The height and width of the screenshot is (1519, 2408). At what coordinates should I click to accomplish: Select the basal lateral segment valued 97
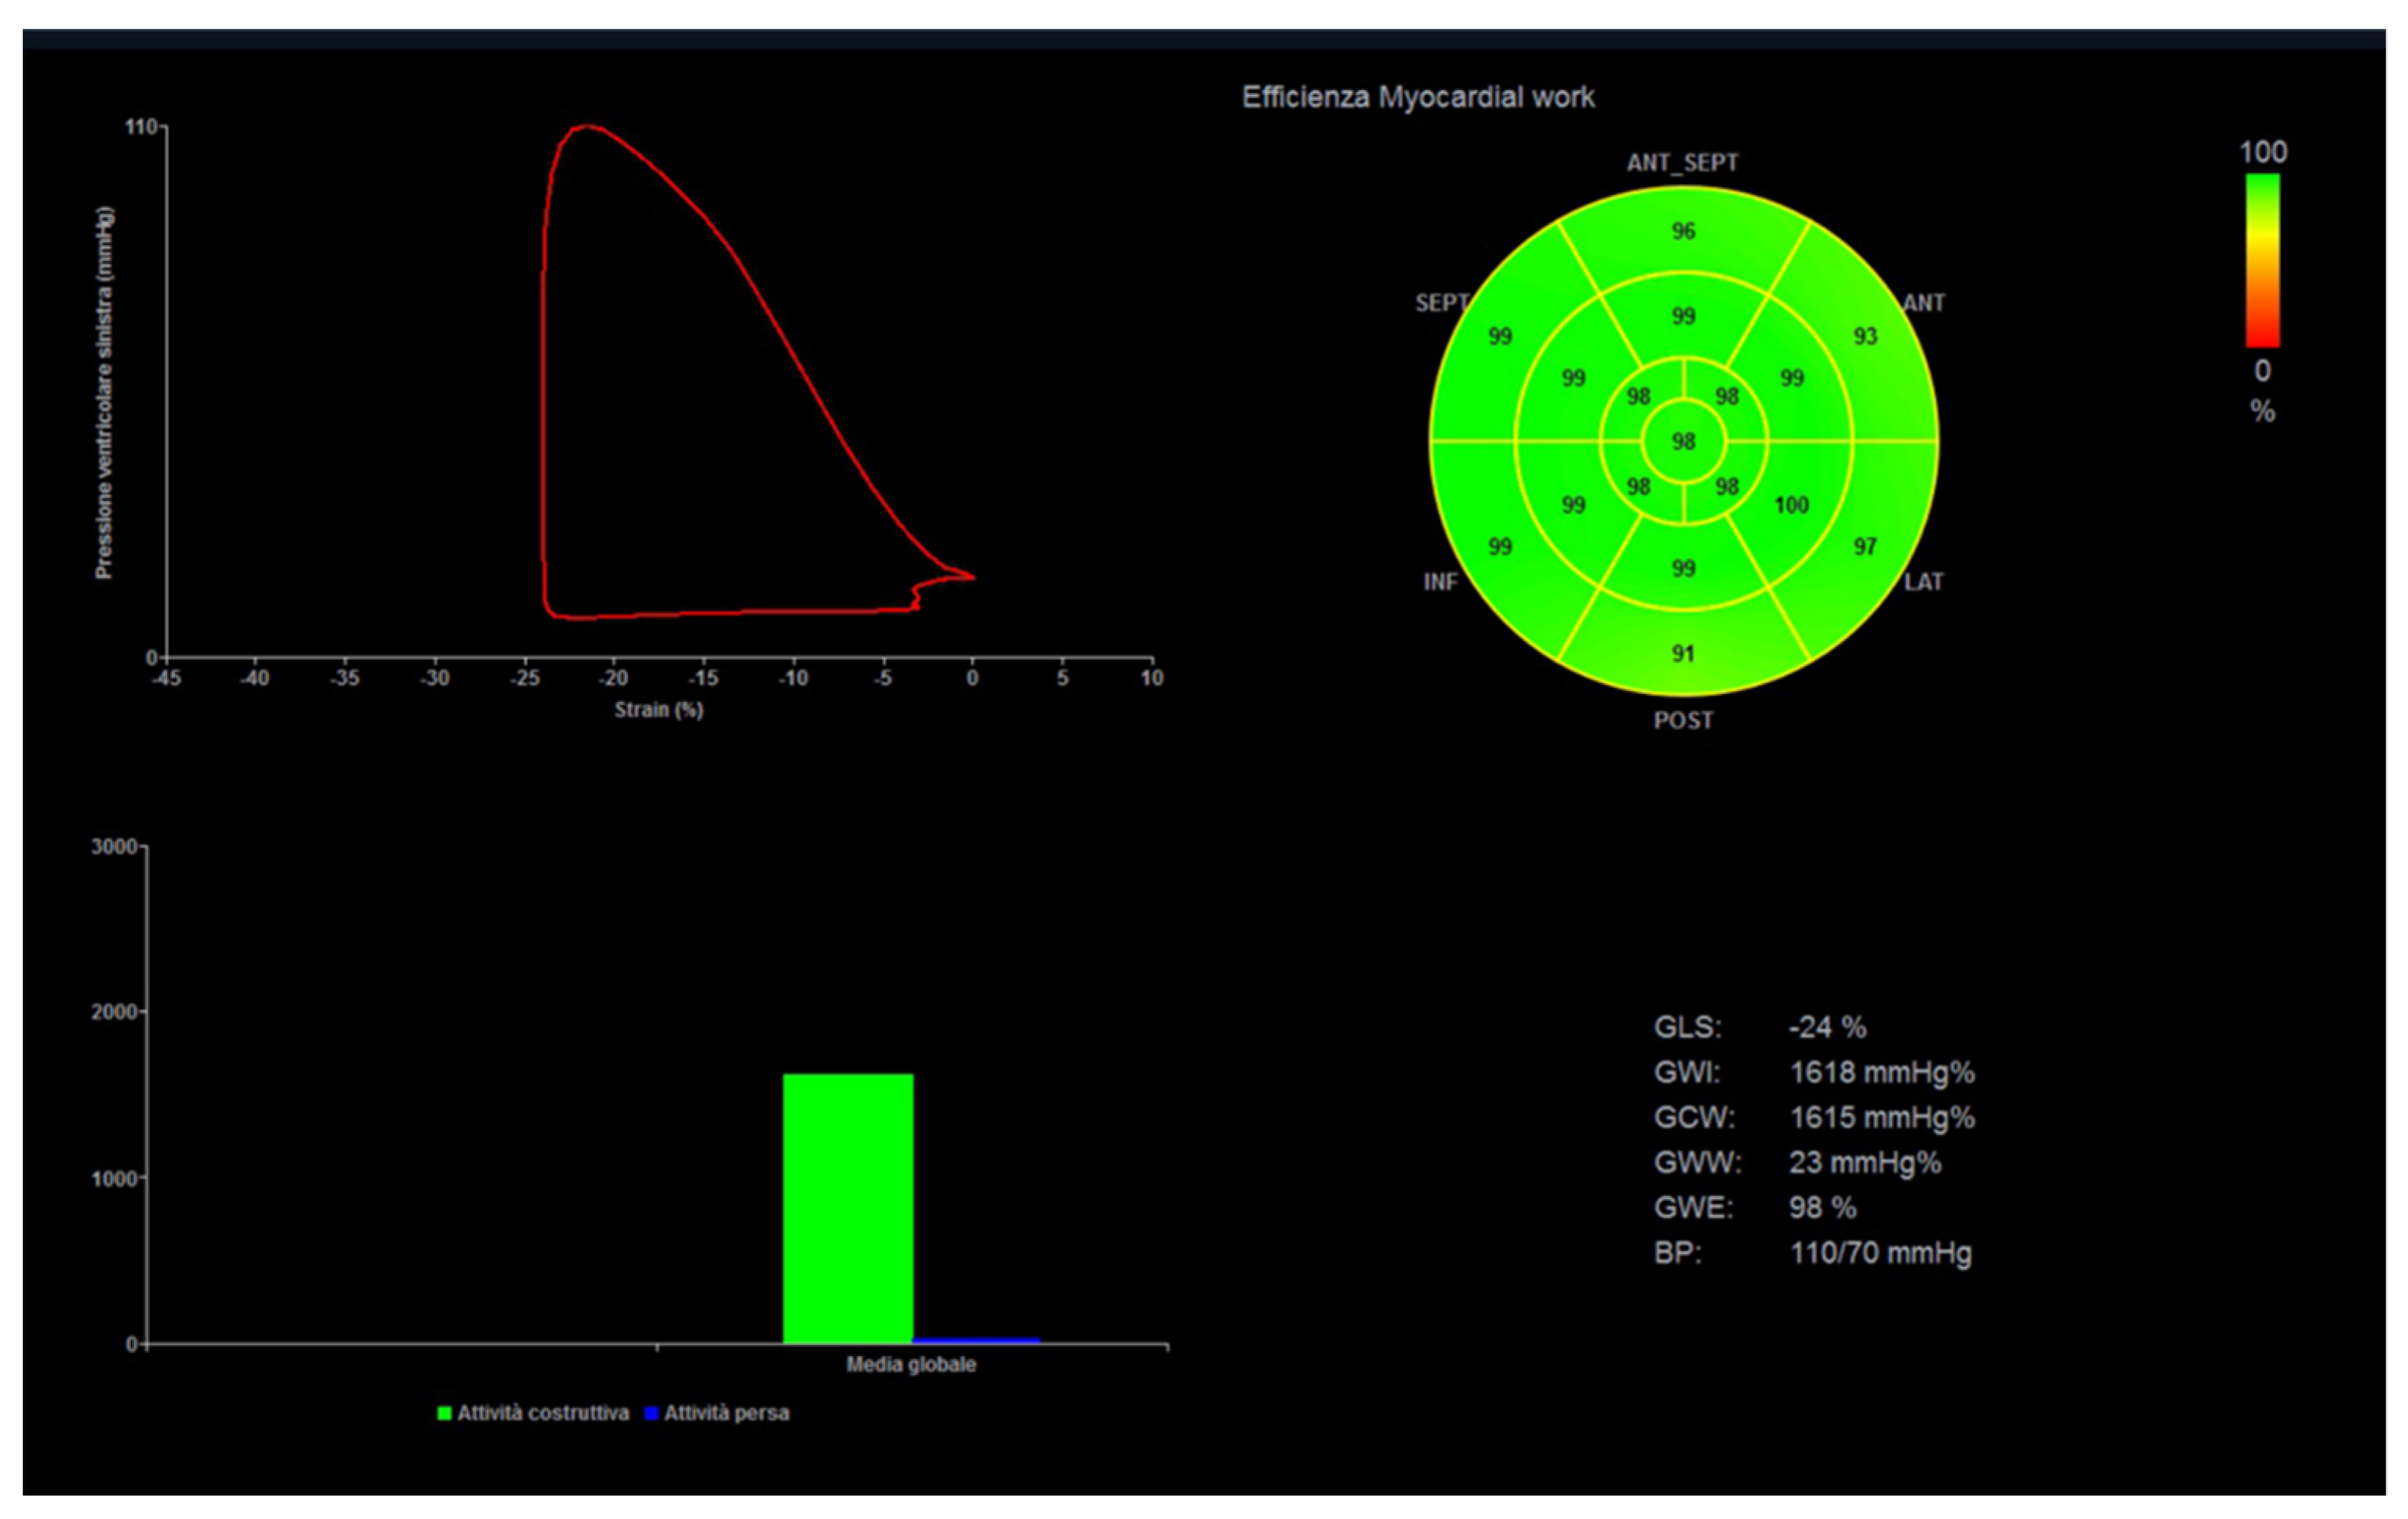(1865, 547)
